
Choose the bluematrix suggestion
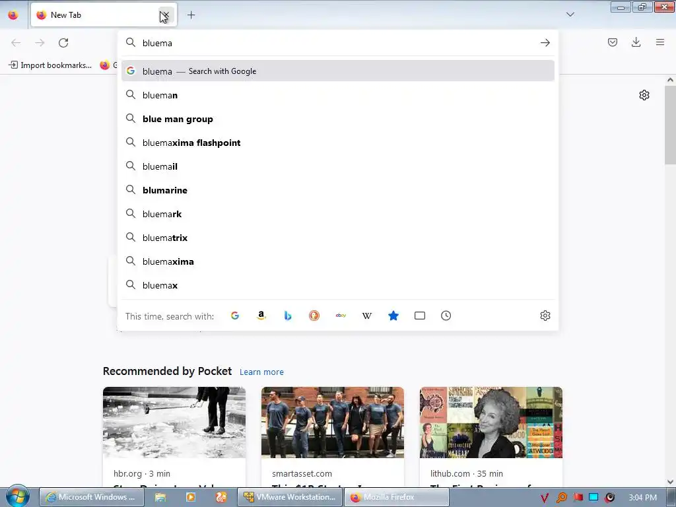point(337,237)
